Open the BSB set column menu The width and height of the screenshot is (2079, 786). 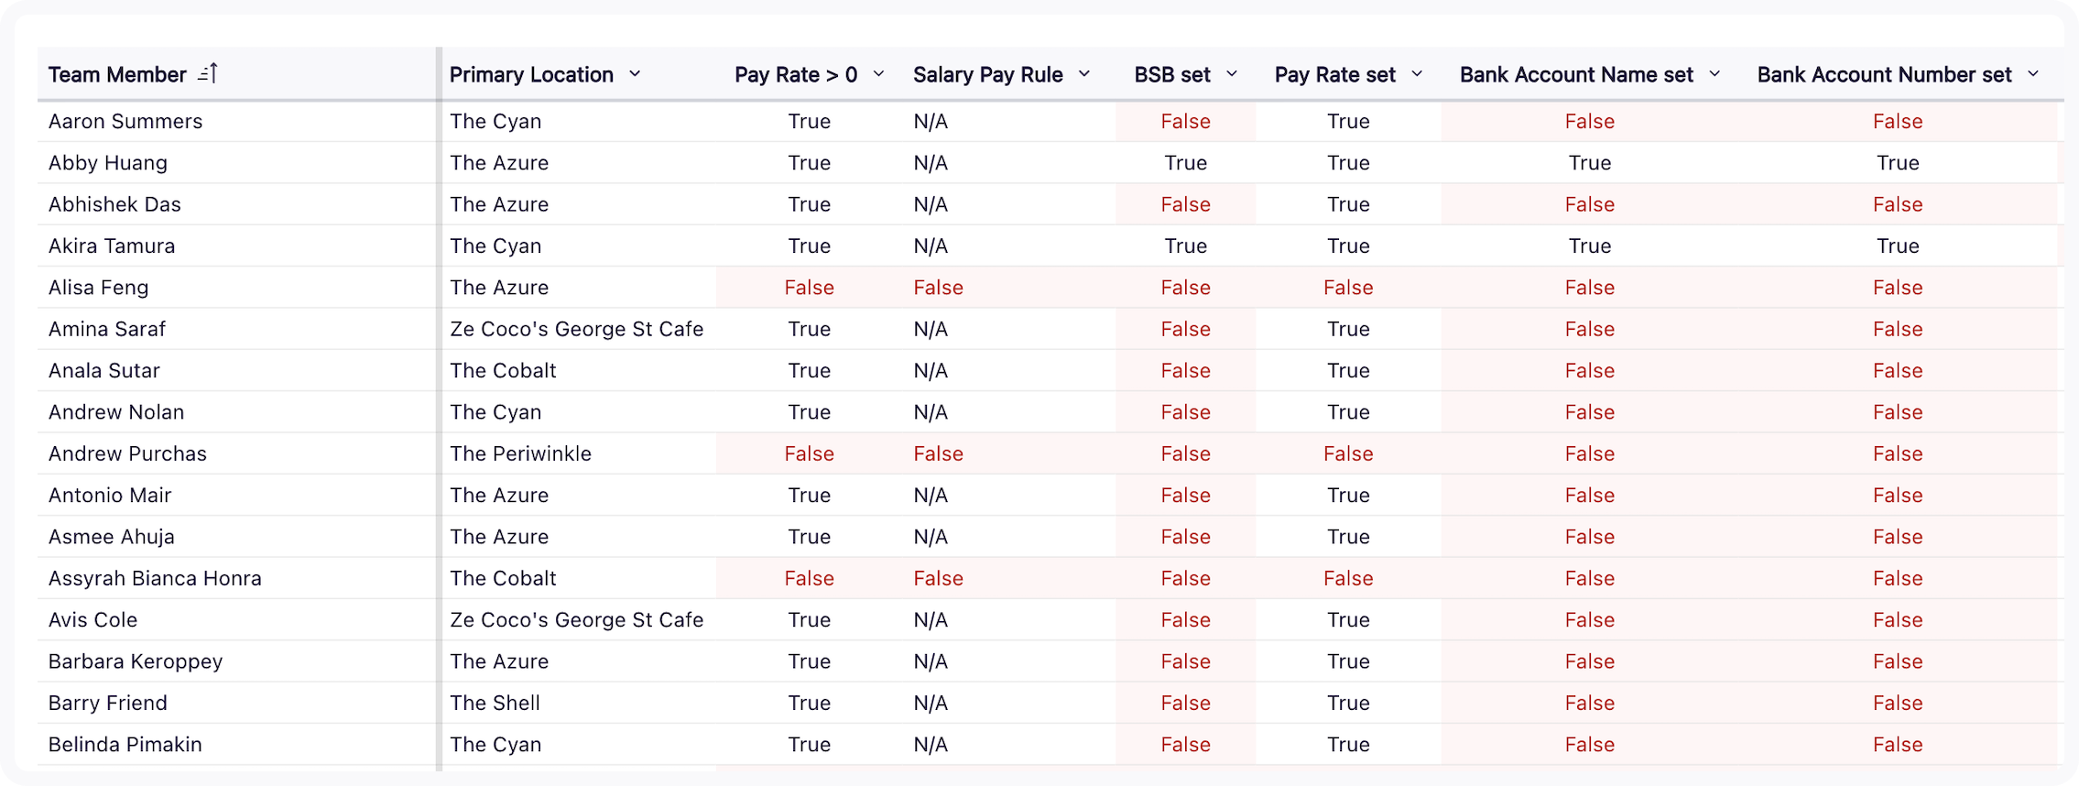tap(1233, 75)
